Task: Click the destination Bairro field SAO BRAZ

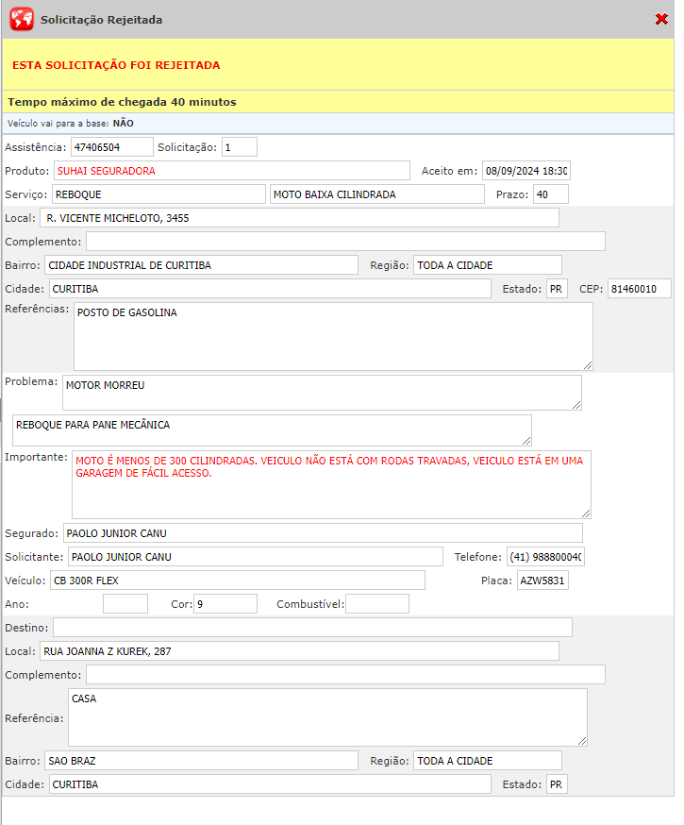Action: 201,761
